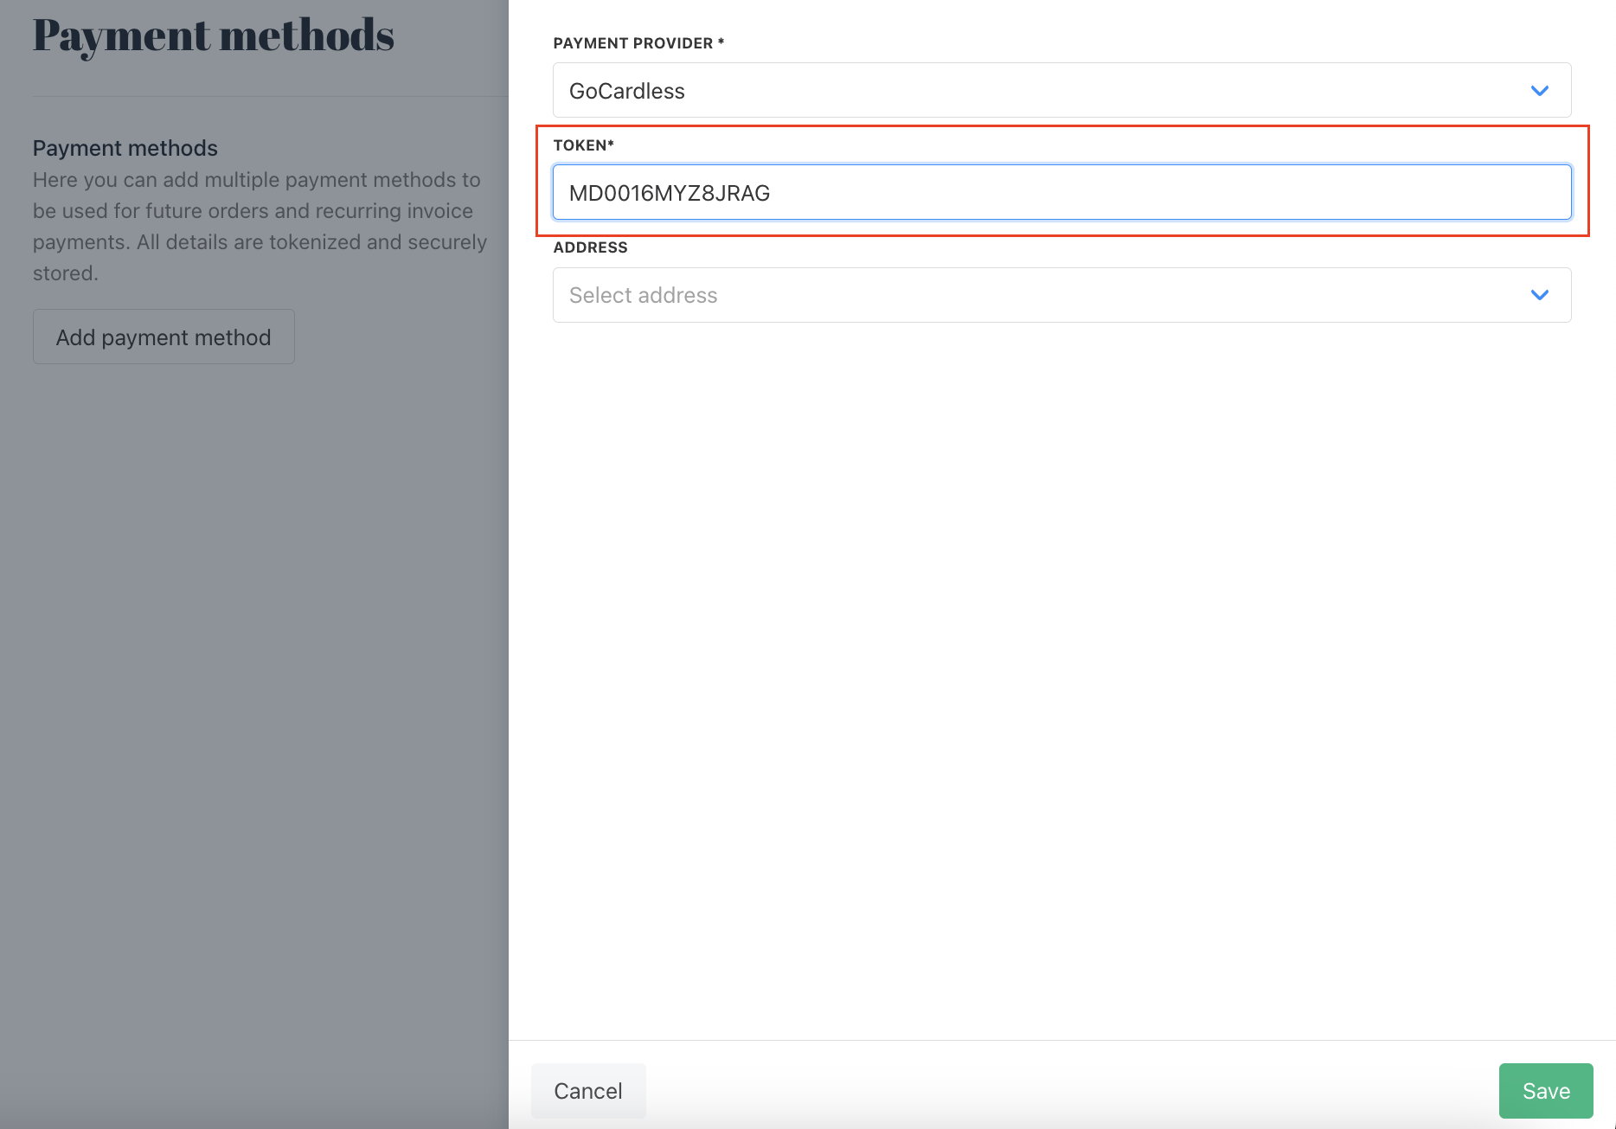This screenshot has width=1616, height=1129.
Task: Click the Payment methods page heading
Action: tap(213, 36)
